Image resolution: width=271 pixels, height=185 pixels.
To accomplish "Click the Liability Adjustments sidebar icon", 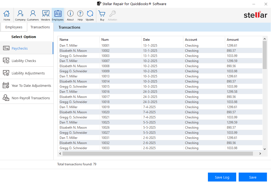I will click(x=6, y=73).
